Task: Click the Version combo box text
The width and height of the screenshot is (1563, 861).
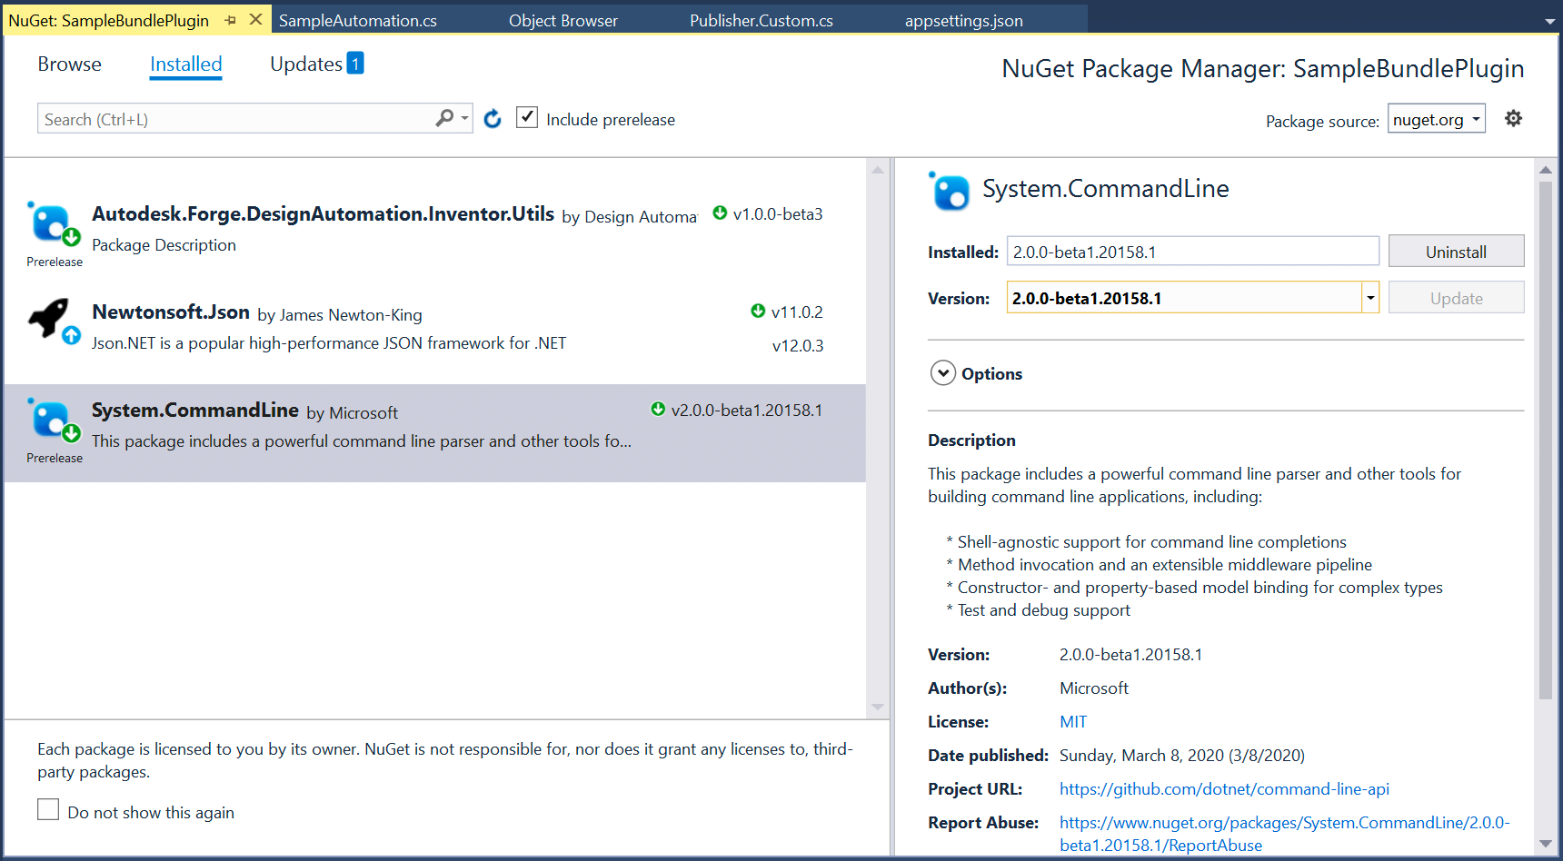Action: 1183,297
